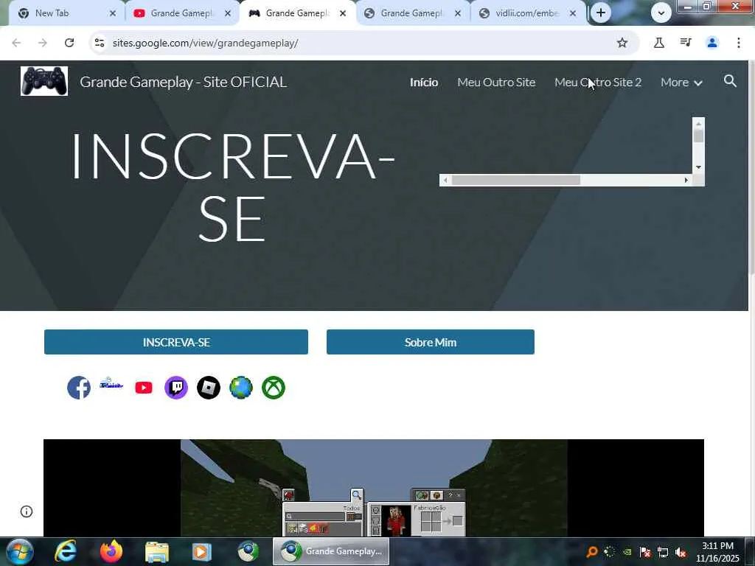This screenshot has height=566, width=755.
Task: View site information icon in address bar
Action: click(x=100, y=43)
